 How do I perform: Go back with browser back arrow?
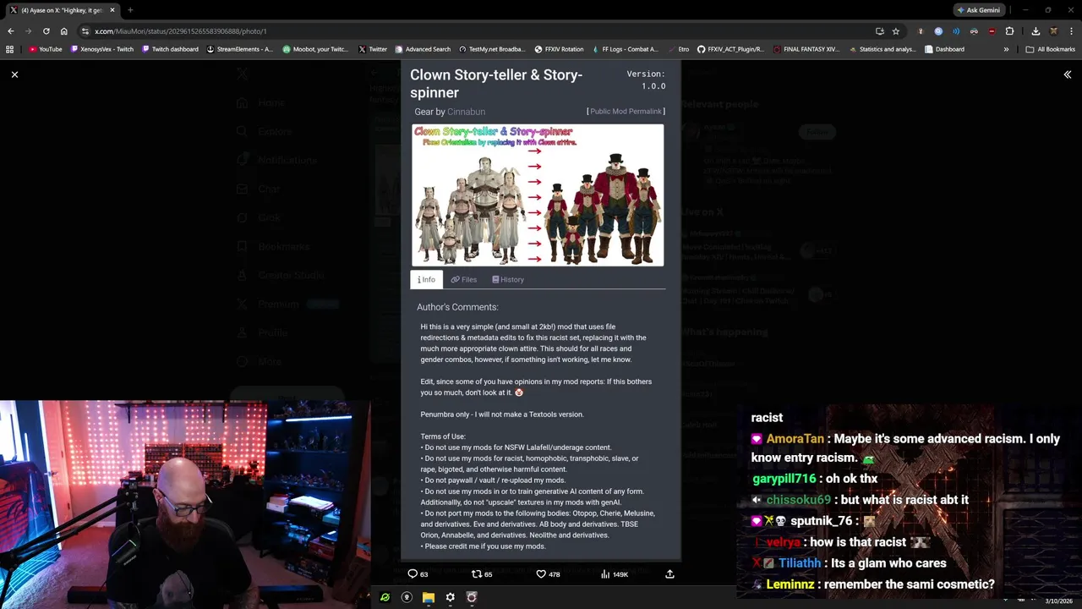10,31
